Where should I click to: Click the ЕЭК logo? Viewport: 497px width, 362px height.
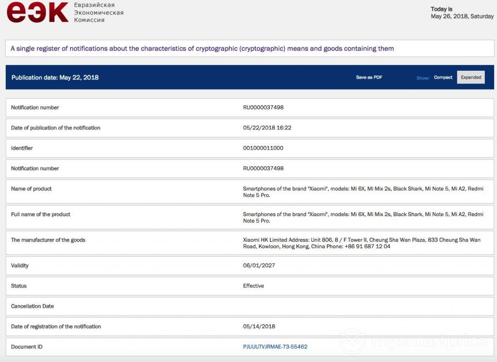pyautogui.click(x=37, y=13)
